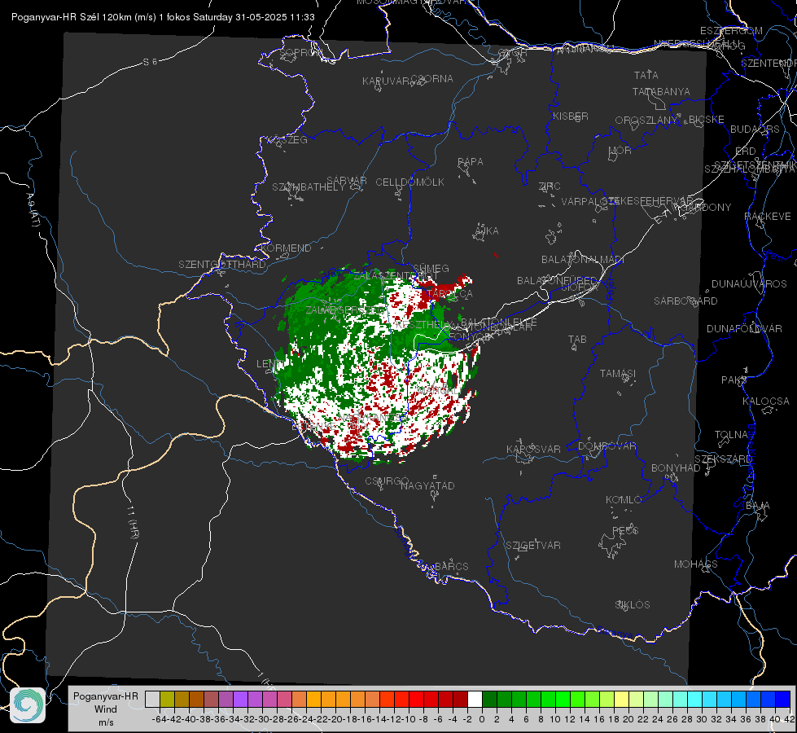Click the OROSZLANY town label
Screen dimensions: 797x733
click(x=646, y=121)
